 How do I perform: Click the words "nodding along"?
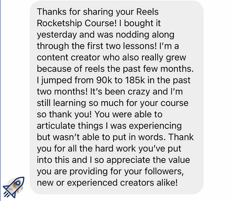click(x=145, y=35)
